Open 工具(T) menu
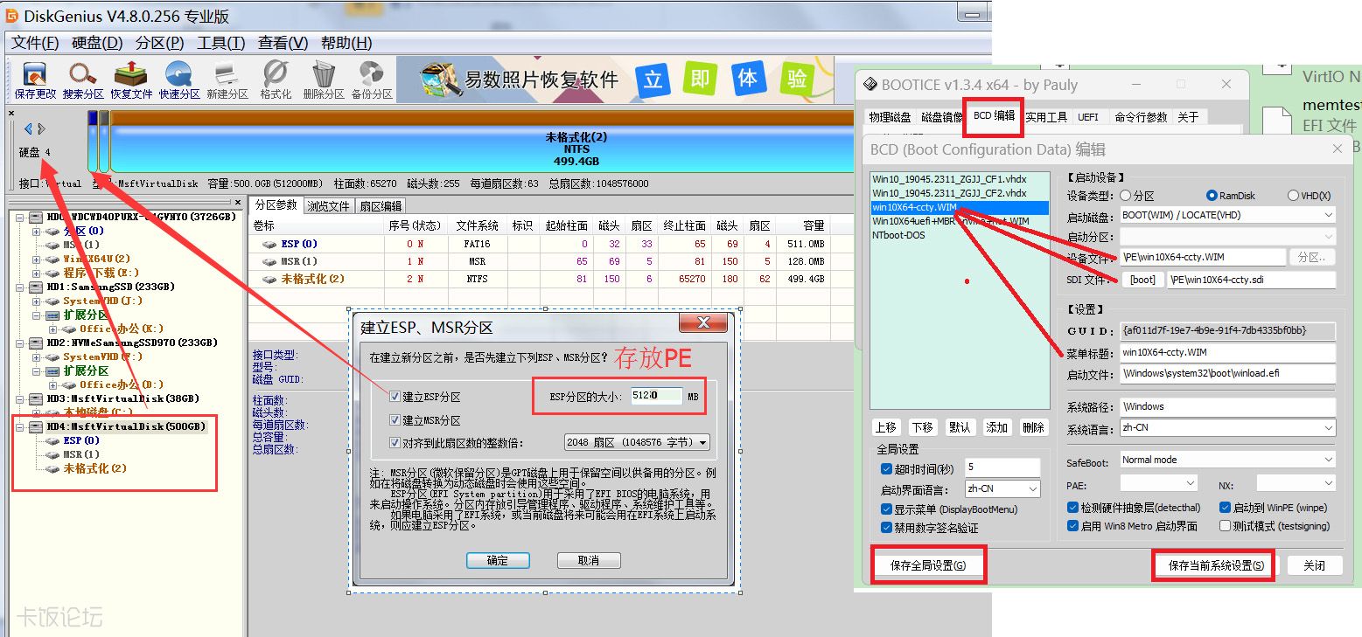Viewport: 1362px width, 637px height. [x=220, y=43]
